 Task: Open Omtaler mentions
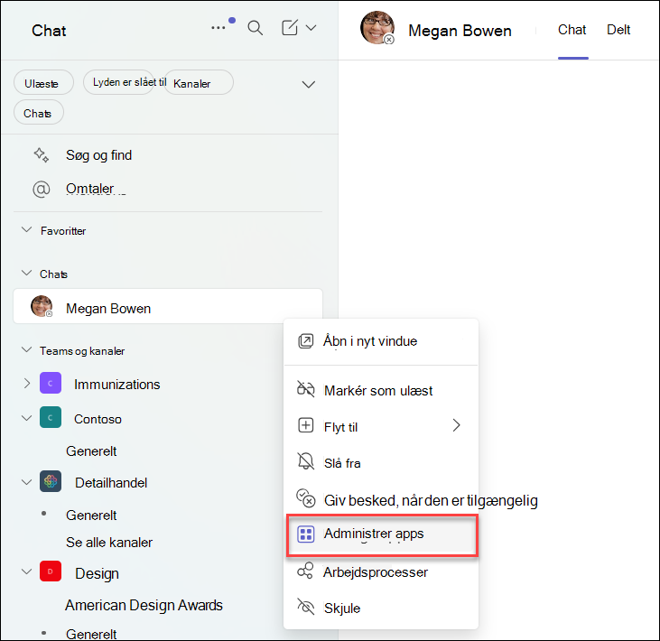[89, 189]
